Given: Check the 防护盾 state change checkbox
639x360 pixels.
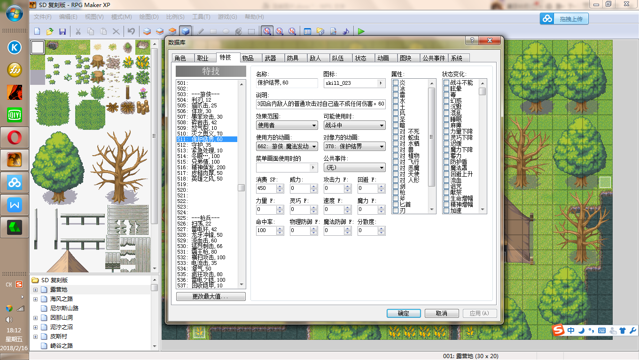Looking at the screenshot, I should pyautogui.click(x=446, y=162).
